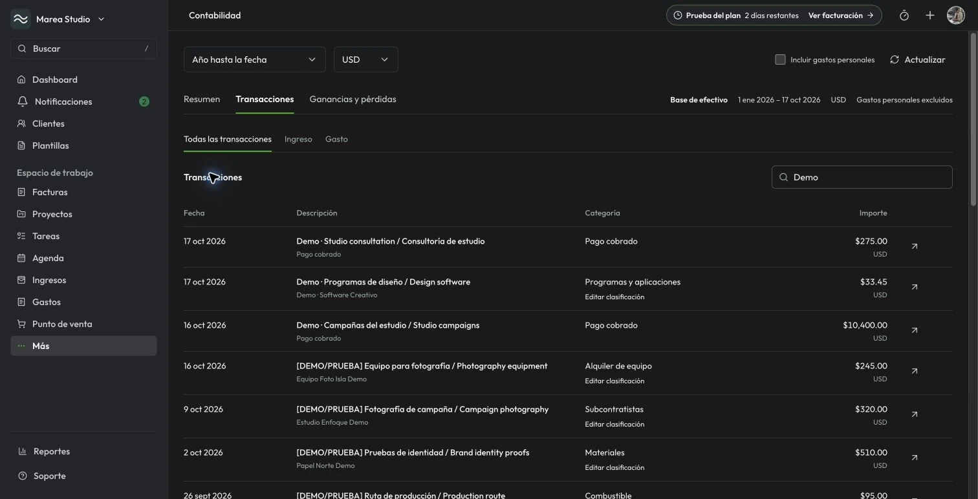The height and width of the screenshot is (499, 978).
Task: Open the $10,400.00 Studio campaigns transaction arrow
Action: point(915,330)
